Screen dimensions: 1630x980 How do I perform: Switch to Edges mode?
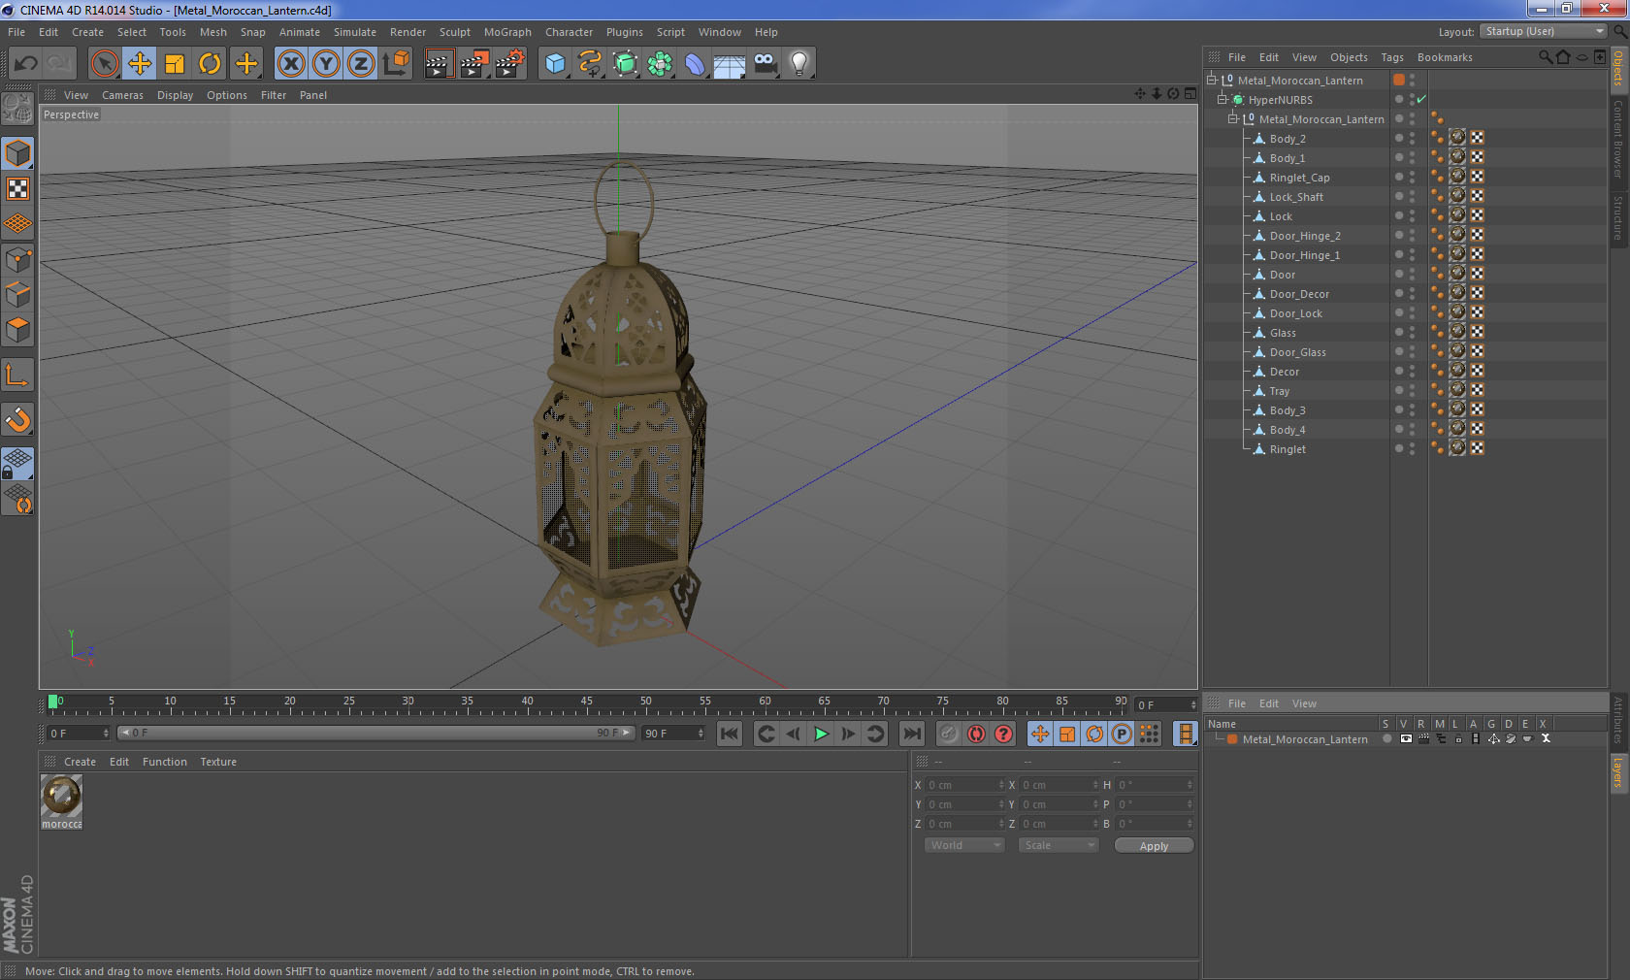(x=17, y=294)
